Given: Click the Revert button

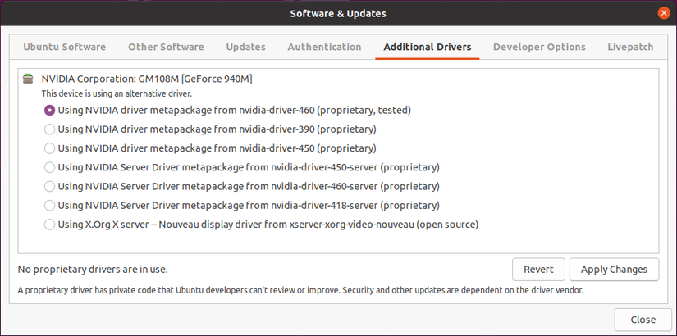Looking at the screenshot, I should (x=538, y=269).
